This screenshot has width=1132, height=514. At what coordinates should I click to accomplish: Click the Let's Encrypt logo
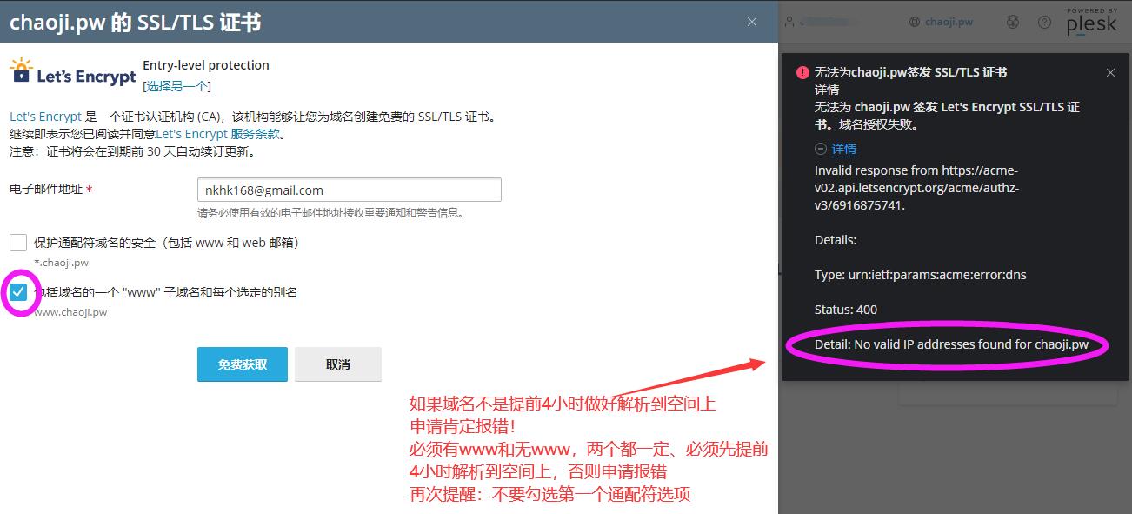[73, 71]
